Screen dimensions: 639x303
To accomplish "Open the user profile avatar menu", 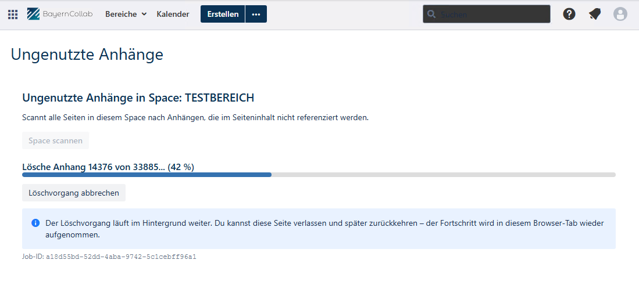I will tap(620, 15).
